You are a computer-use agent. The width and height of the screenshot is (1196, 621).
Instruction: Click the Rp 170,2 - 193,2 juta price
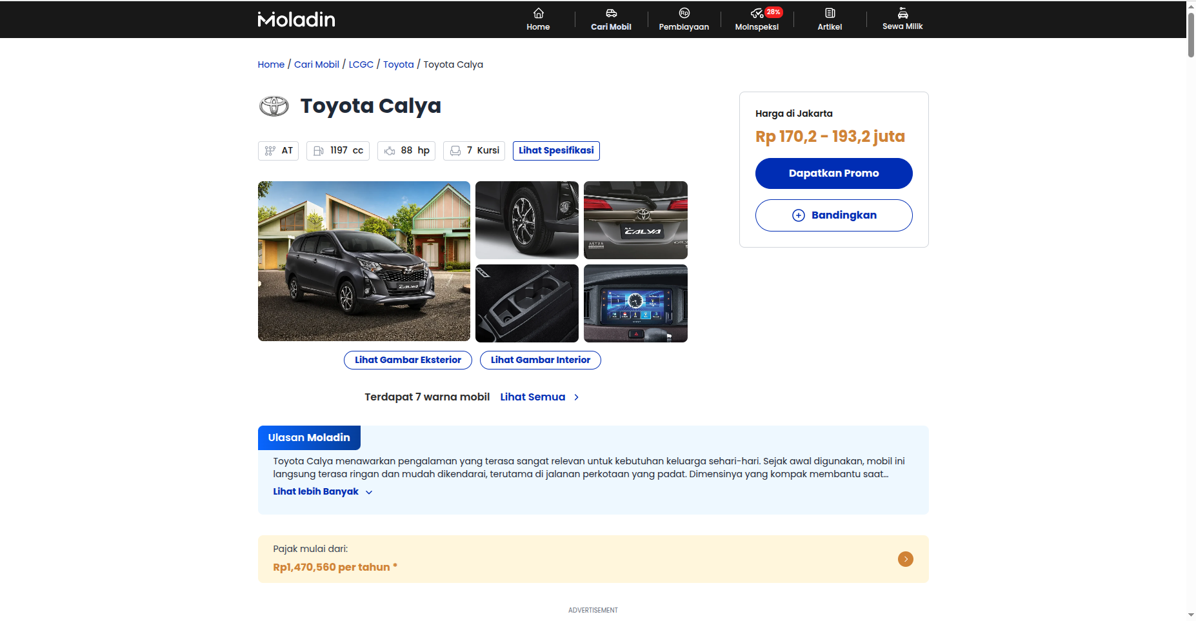click(830, 137)
